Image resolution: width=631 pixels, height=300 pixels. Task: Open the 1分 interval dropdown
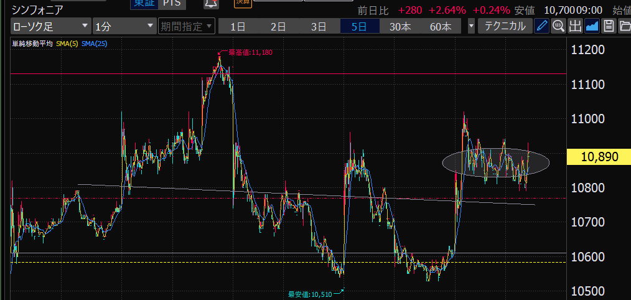pyautogui.click(x=124, y=26)
